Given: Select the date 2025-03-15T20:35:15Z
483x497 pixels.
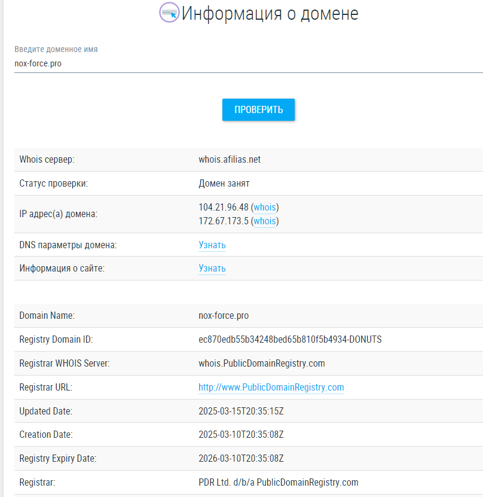Looking at the screenshot, I should tap(241, 411).
